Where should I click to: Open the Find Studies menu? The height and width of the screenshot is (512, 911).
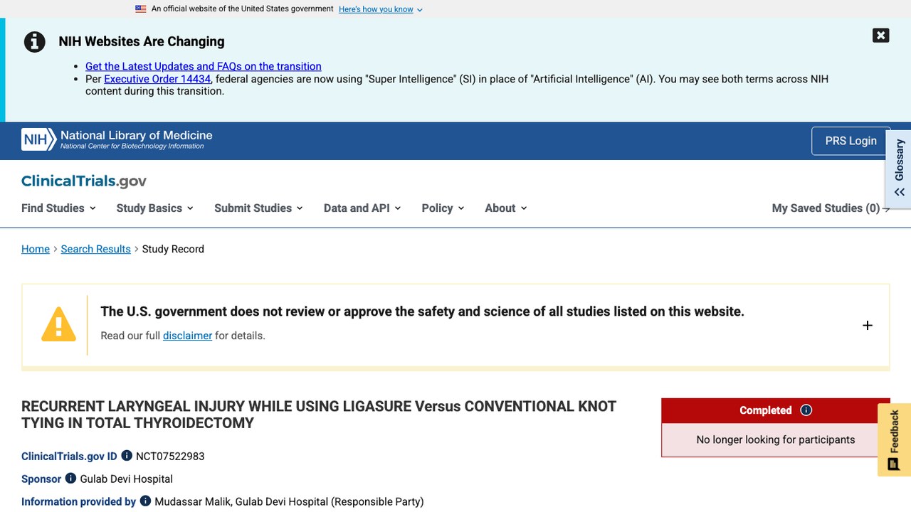(x=58, y=208)
